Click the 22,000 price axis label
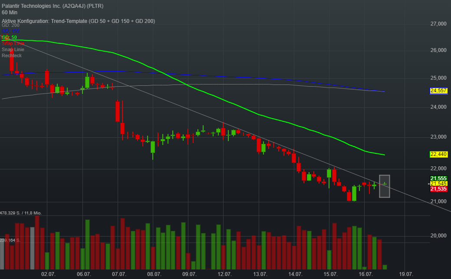 click(438, 169)
